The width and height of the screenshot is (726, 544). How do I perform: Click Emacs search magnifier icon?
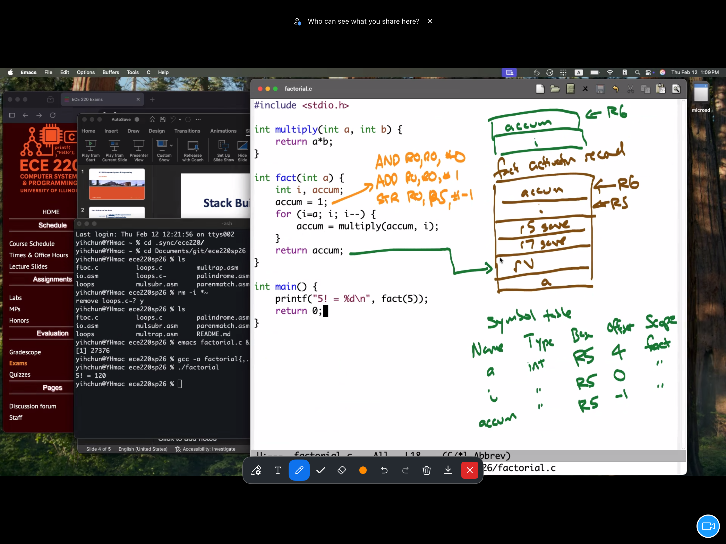676,89
